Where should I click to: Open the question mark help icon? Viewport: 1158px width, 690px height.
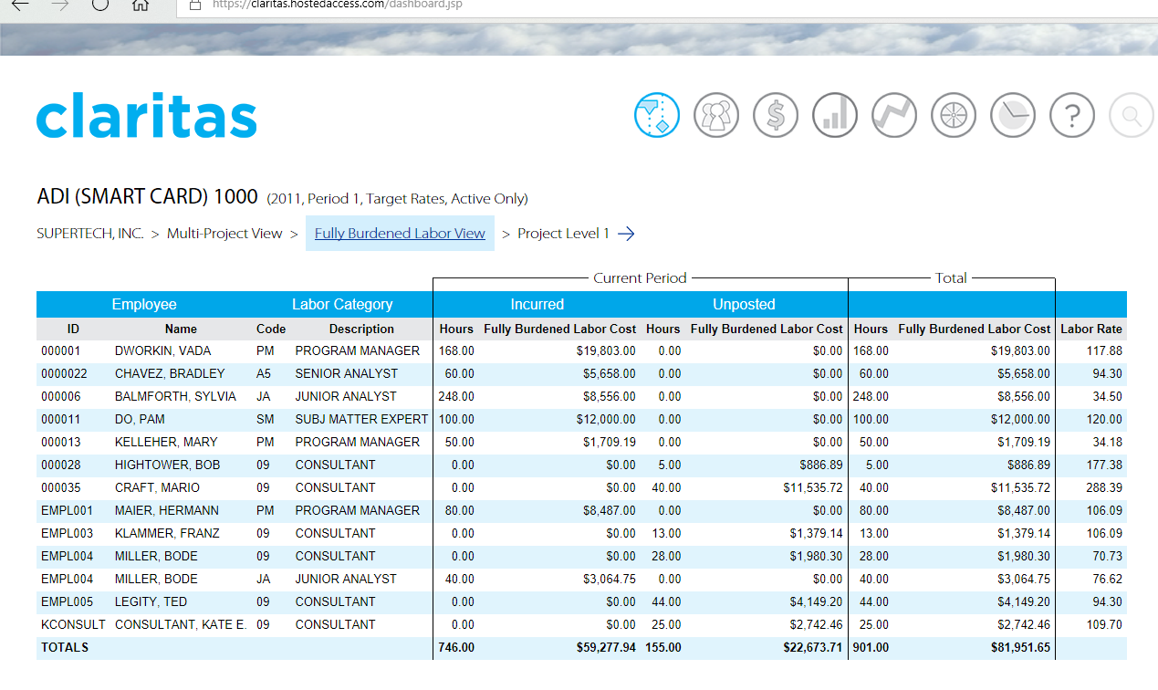(x=1072, y=116)
